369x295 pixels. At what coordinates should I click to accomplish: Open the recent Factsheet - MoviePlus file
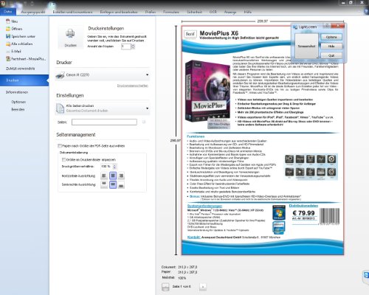point(26,59)
